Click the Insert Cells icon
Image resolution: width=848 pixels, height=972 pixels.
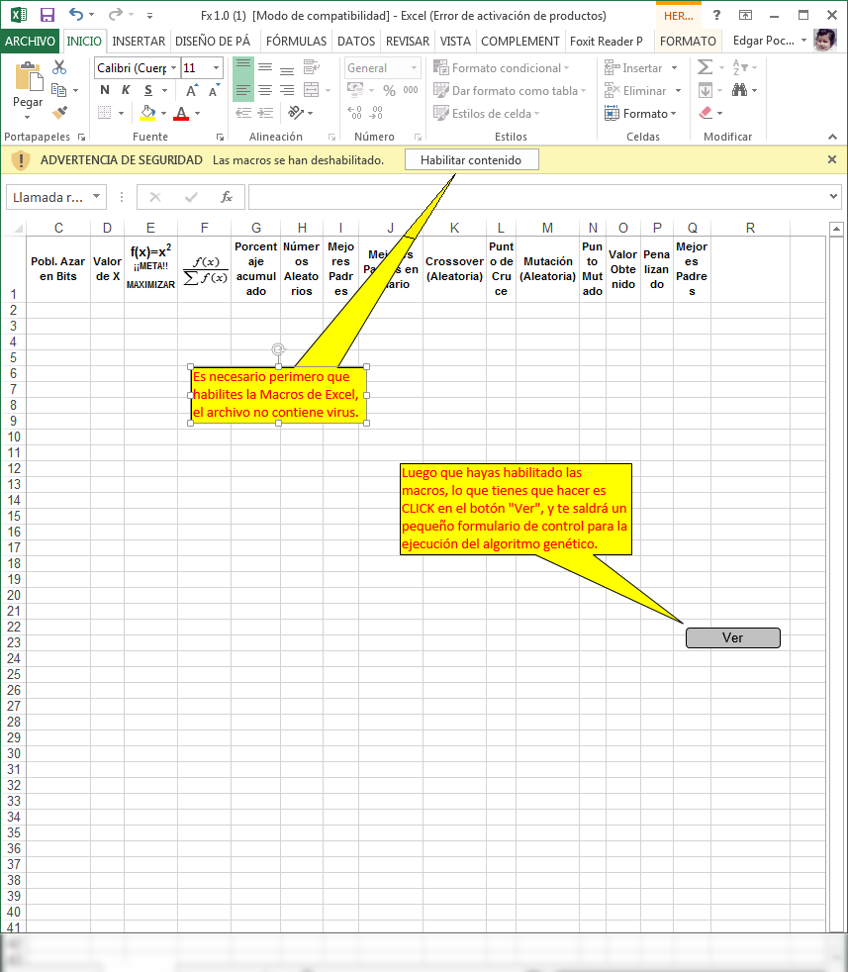tap(610, 67)
